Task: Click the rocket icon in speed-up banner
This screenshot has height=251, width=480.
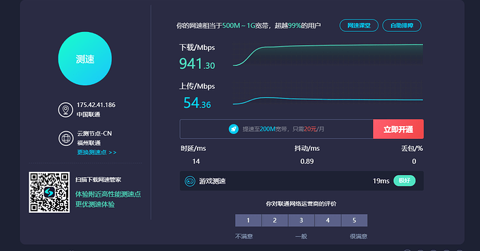Action: (234, 129)
